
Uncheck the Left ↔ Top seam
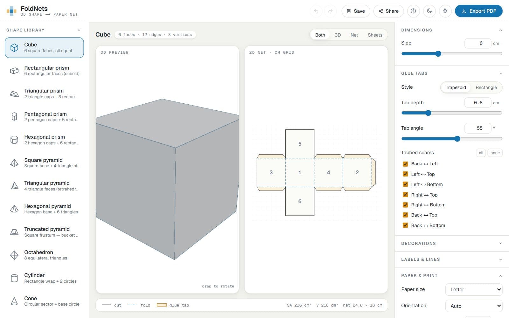[405, 174]
